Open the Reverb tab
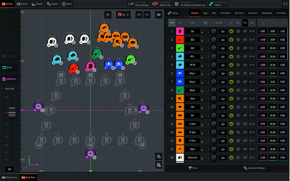 [x=37, y=4]
